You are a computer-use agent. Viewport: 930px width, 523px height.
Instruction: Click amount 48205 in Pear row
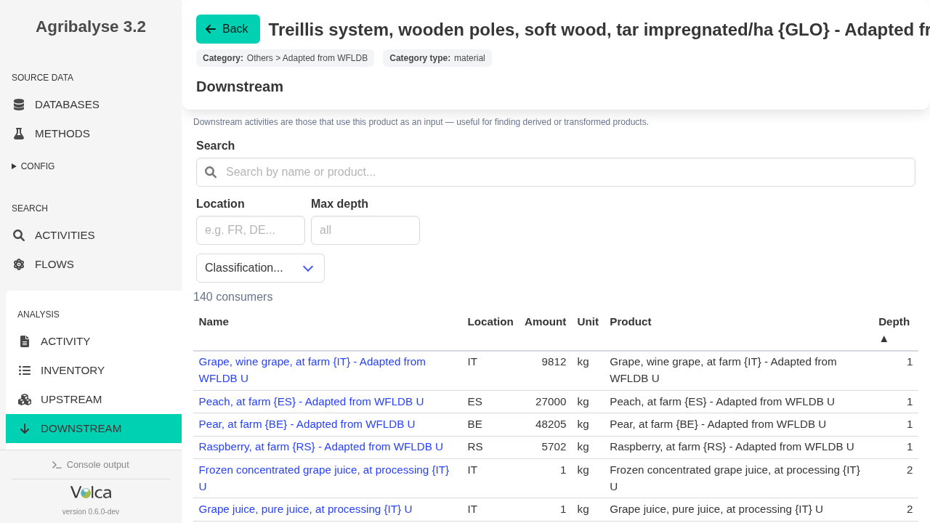(x=551, y=424)
